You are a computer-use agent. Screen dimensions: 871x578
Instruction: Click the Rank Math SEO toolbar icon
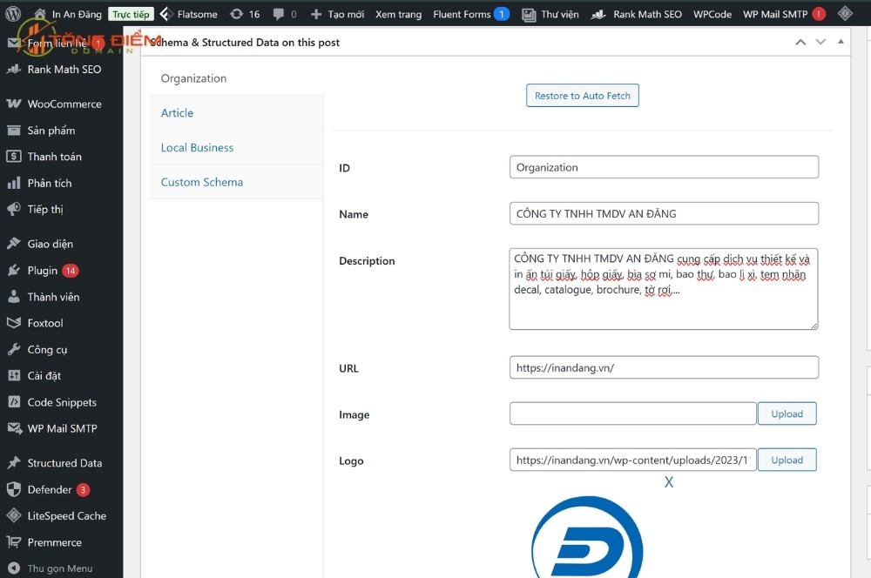click(599, 15)
